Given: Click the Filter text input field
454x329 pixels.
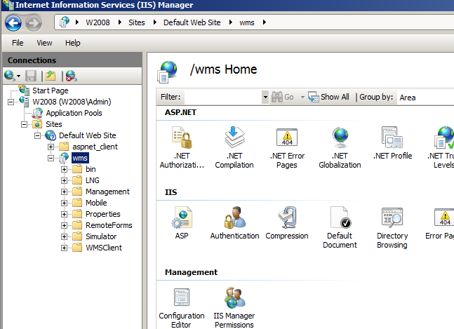Looking at the screenshot, I should (223, 97).
